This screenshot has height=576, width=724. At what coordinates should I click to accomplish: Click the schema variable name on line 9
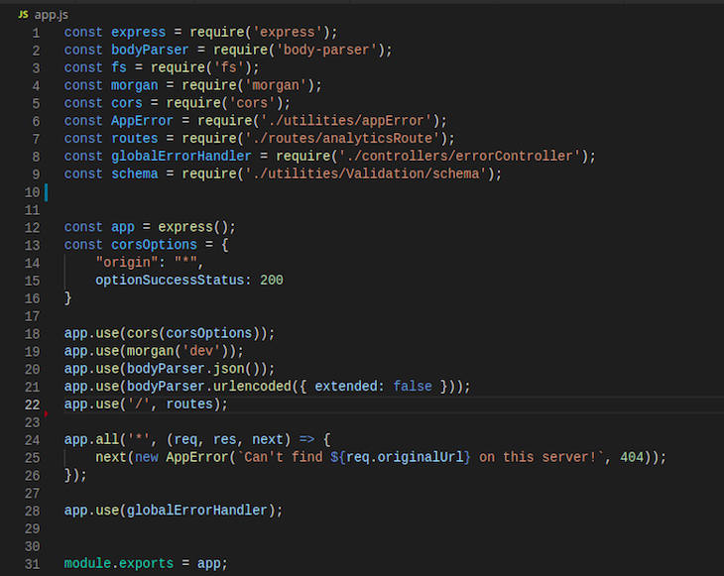tap(134, 174)
